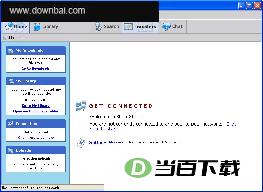Minimize the ShareGhost window
The width and height of the screenshot is (263, 192).
[x=242, y=6]
